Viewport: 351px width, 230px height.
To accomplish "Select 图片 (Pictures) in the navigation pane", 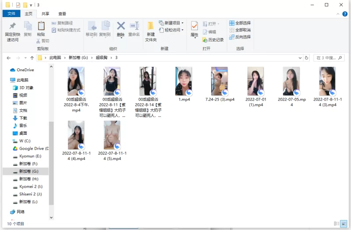I will [20, 103].
